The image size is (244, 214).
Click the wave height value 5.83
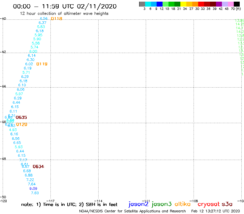pyautogui.click(x=41, y=27)
